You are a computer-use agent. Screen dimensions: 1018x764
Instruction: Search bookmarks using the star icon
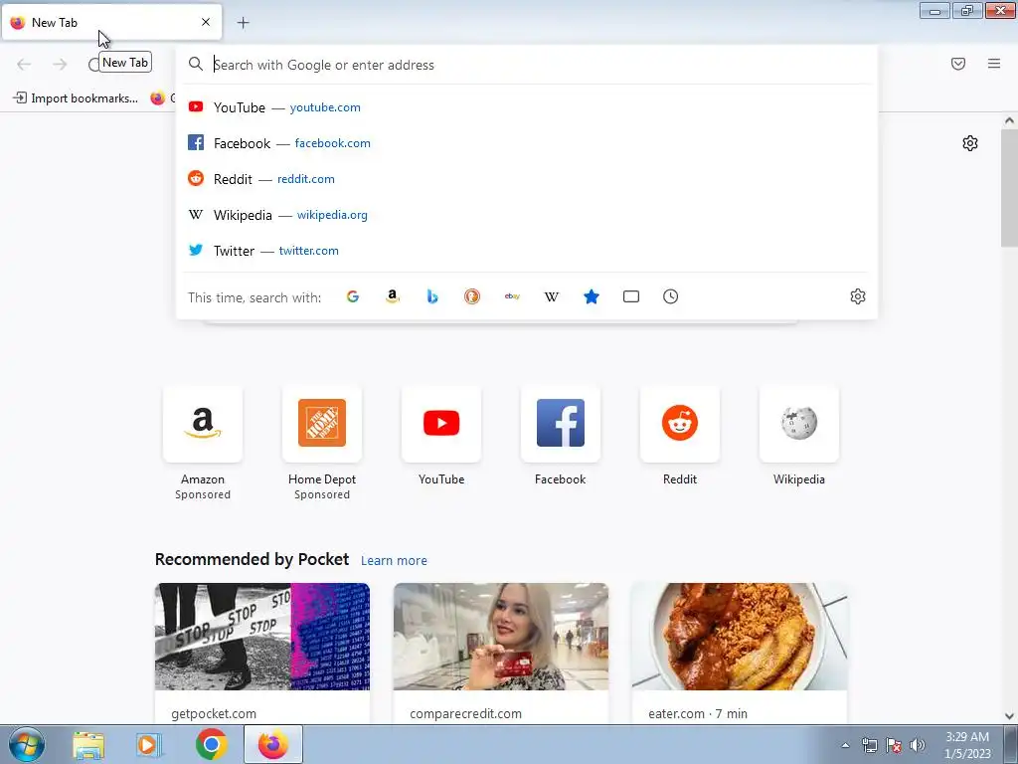[592, 296]
